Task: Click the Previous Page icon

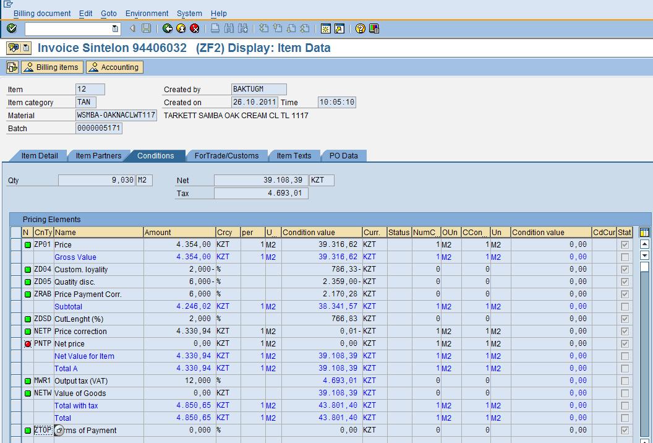Action: [278, 28]
